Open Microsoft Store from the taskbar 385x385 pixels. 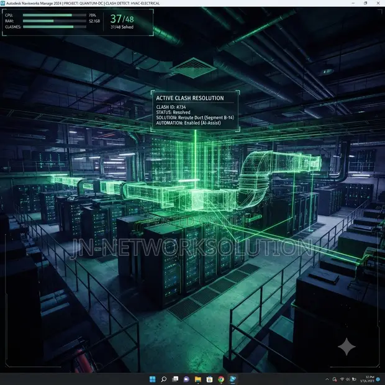pyautogui.click(x=209, y=379)
